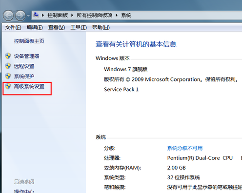Viewport: 242px width, 193px height.
Task: Click the Forward arrow navigation button
Action: pos(20,16)
